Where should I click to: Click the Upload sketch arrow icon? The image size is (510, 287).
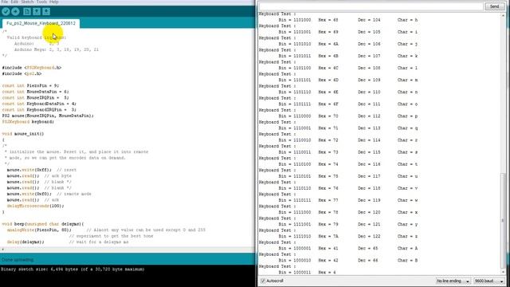pos(16,11)
